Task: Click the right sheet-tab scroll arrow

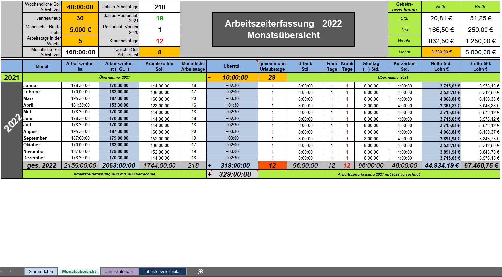Action: tap(10, 271)
